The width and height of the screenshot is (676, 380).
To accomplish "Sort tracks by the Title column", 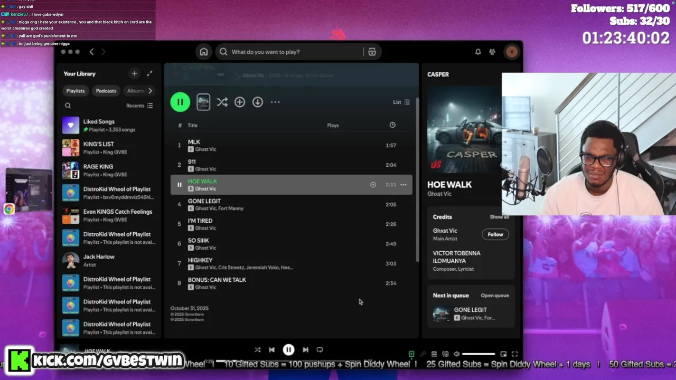I will pos(192,125).
